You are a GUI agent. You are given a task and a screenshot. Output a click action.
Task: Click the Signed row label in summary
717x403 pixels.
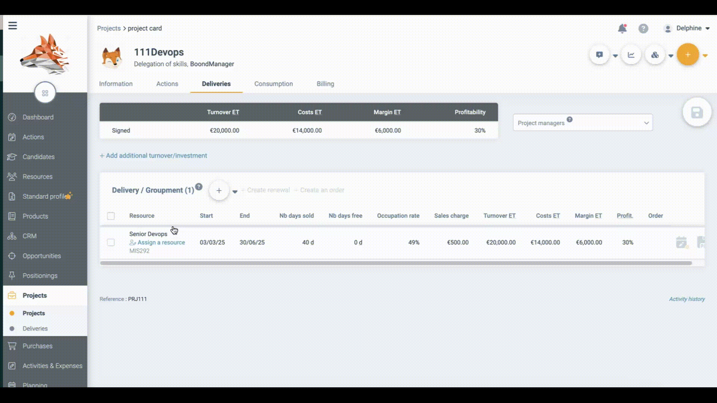(x=121, y=131)
